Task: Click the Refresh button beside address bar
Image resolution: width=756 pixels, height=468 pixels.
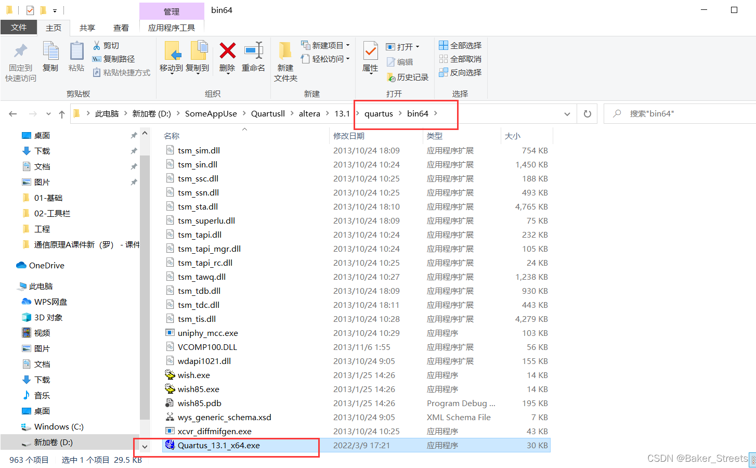Action: point(588,113)
